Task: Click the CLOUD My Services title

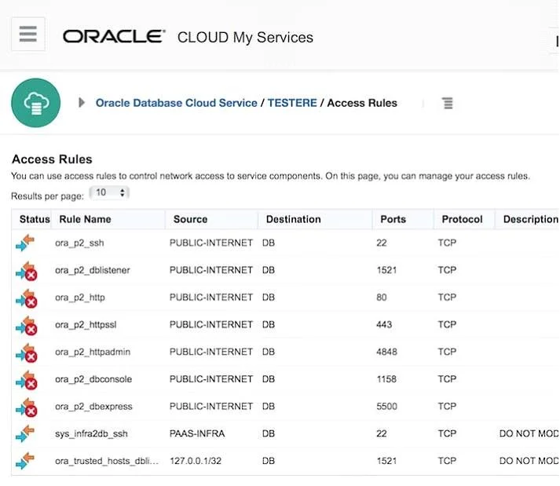Action: coord(245,38)
